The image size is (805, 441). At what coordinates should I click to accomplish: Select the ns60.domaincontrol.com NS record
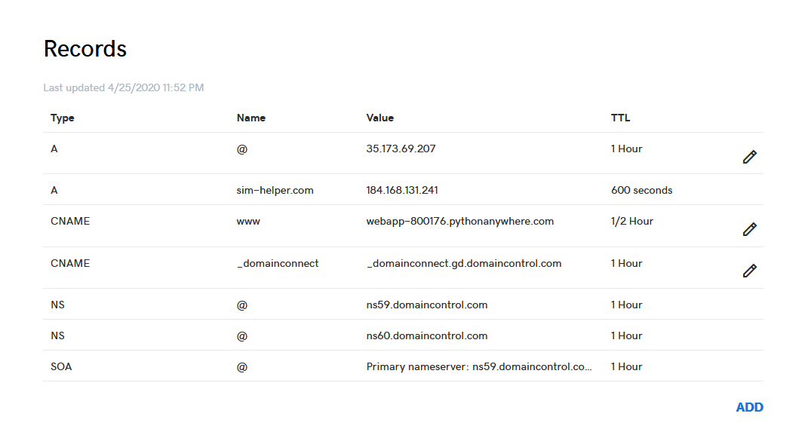click(403, 335)
